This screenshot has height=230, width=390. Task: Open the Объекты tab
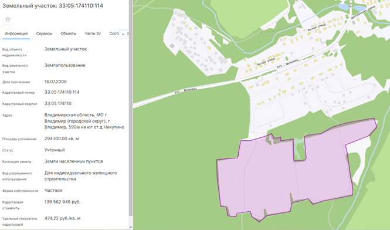69,33
